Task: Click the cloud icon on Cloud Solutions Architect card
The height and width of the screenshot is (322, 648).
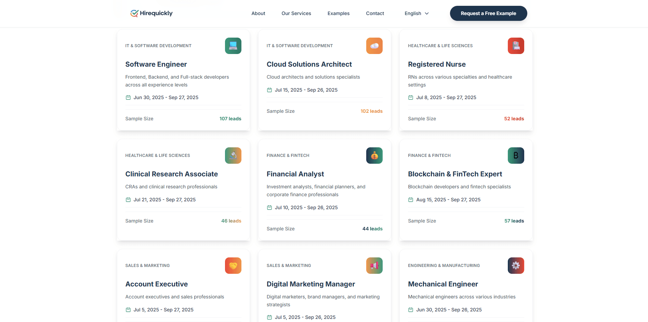Action: pos(374,46)
